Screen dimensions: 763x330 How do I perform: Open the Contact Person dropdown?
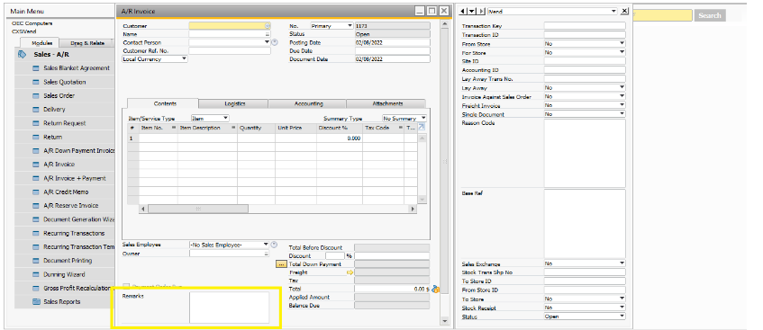[267, 42]
